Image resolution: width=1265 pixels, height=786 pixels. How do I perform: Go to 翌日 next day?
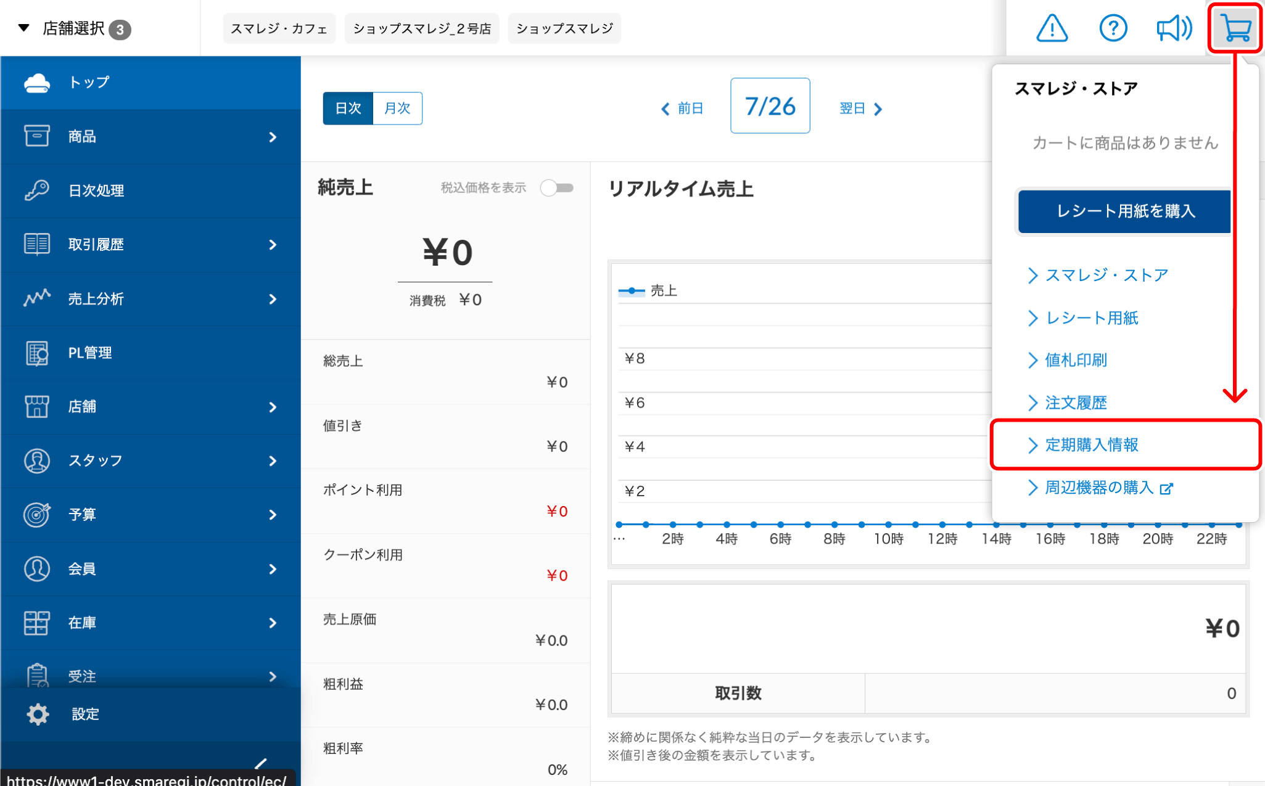point(861,108)
